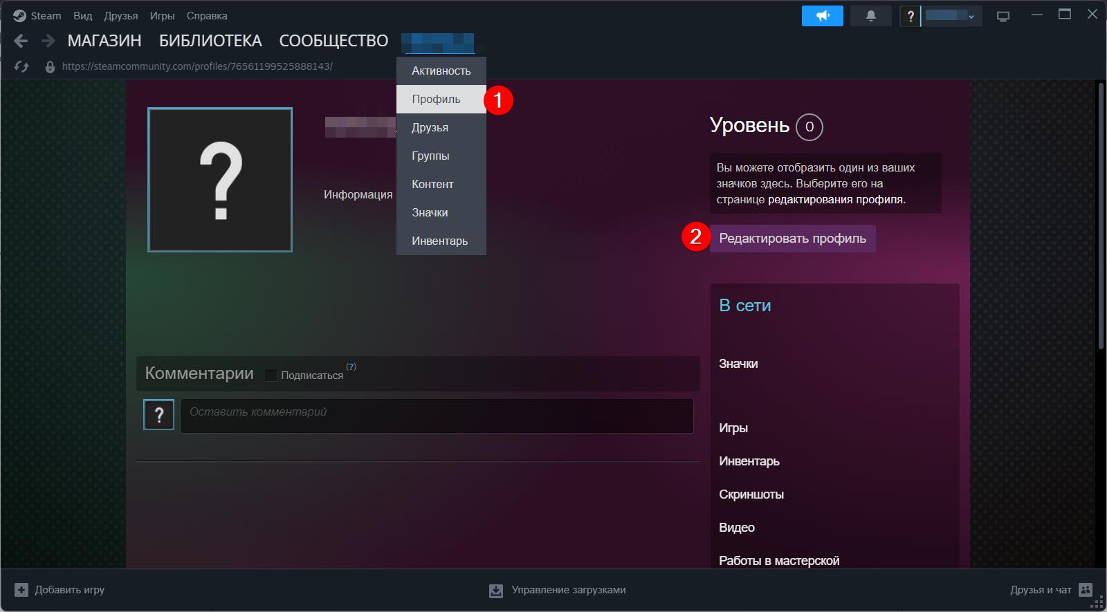
Task: Click the megaphone announcements icon
Action: tap(822, 16)
